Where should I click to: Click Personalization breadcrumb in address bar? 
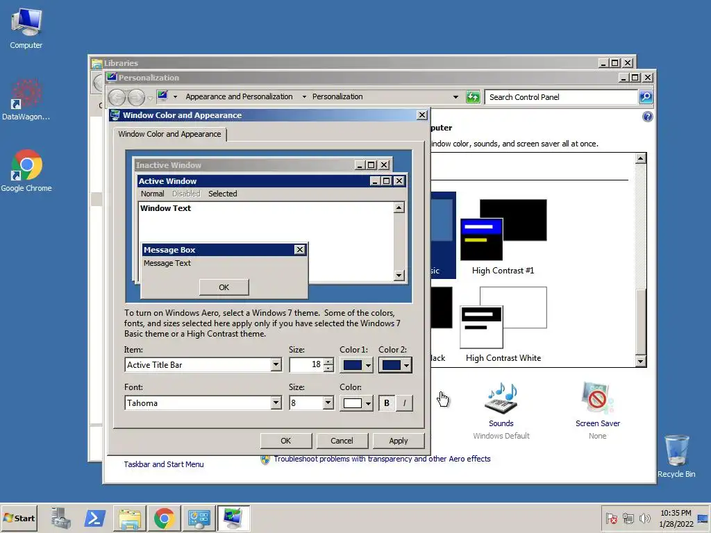(337, 96)
